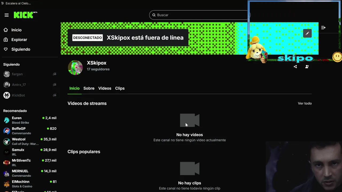Click offline icon next to Antrx_17
The image size is (342, 192).
[55, 85]
